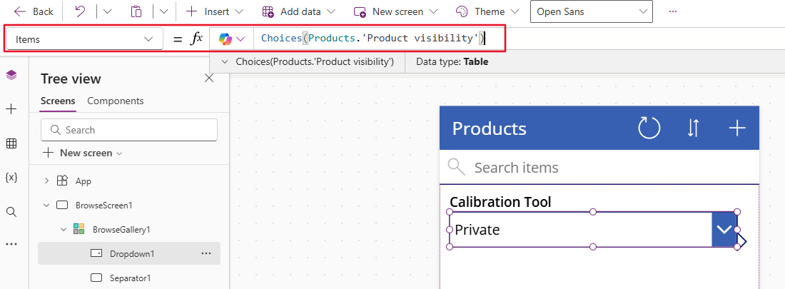Open Tree view from the layers sidebar icon
Viewport: 785px width, 289px height.
(11, 75)
